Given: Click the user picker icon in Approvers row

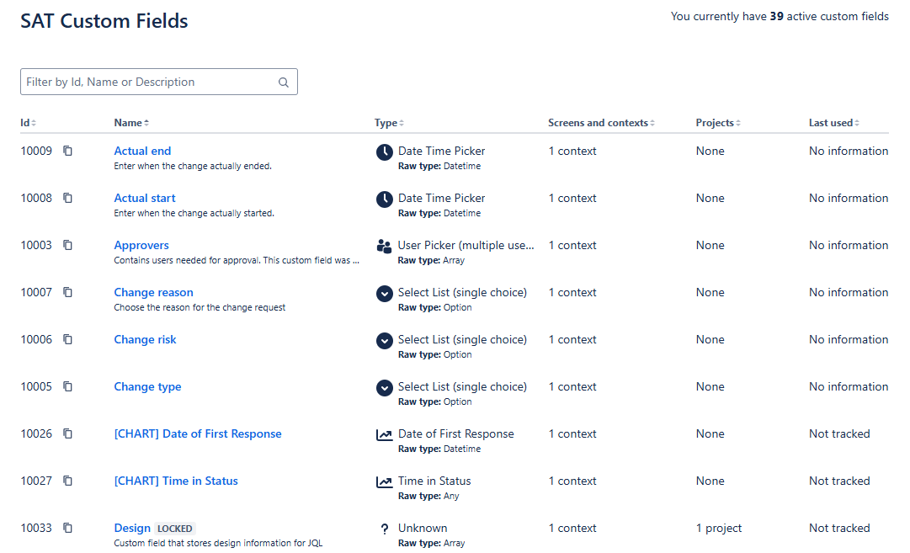Looking at the screenshot, I should pyautogui.click(x=384, y=247).
